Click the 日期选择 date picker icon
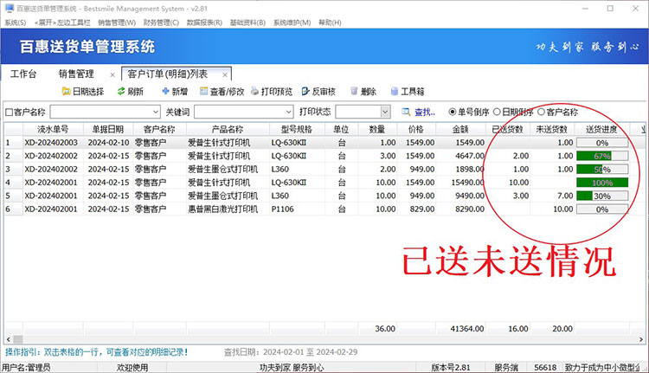Image resolution: width=649 pixels, height=373 pixels. point(66,92)
